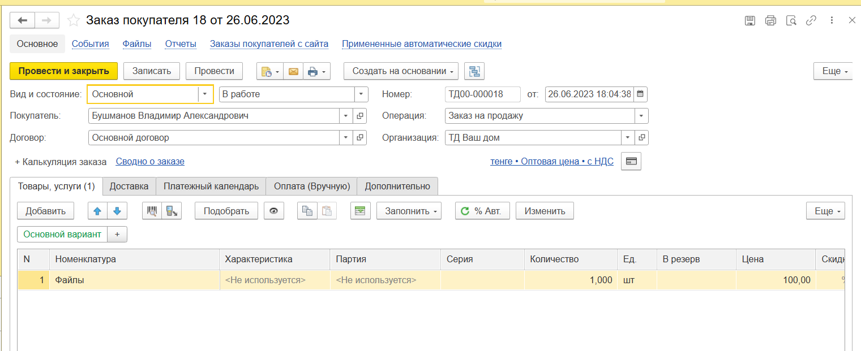The width and height of the screenshot is (861, 351).
Task: Click the envelope email icon
Action: (x=293, y=71)
